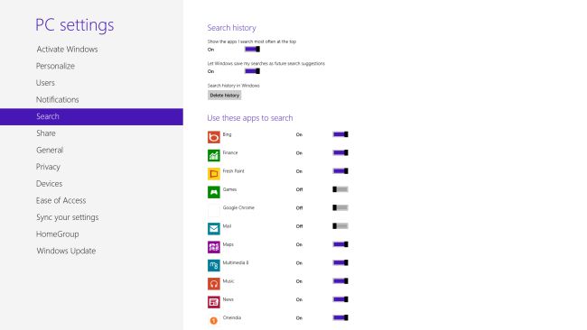Click the Delete history button
Image resolution: width=587 pixels, height=330 pixels.
tap(225, 96)
